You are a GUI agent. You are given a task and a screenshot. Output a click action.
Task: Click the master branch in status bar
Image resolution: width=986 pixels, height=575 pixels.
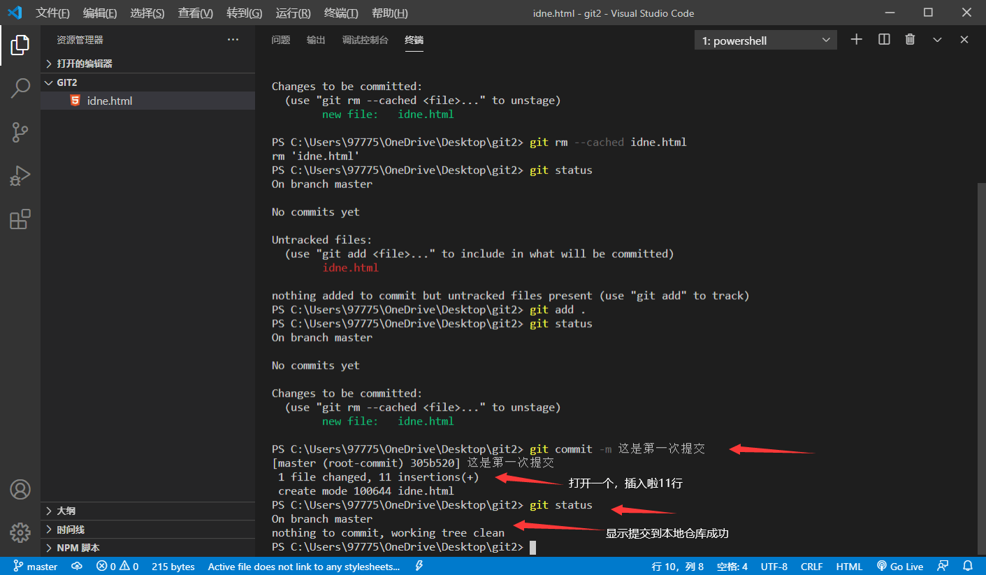coord(35,567)
